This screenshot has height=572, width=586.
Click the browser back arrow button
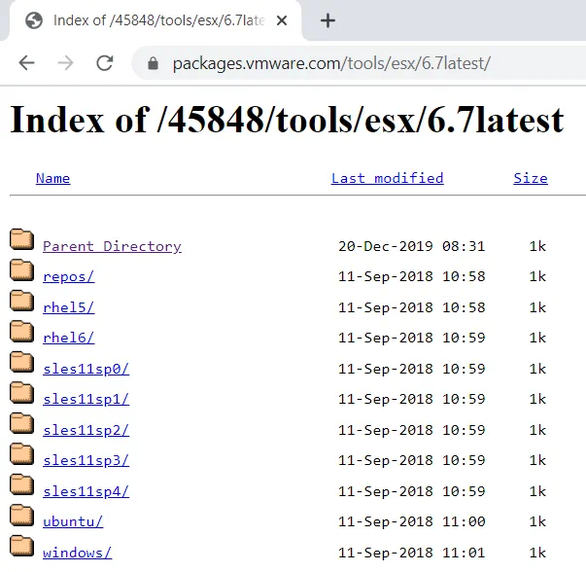26,63
